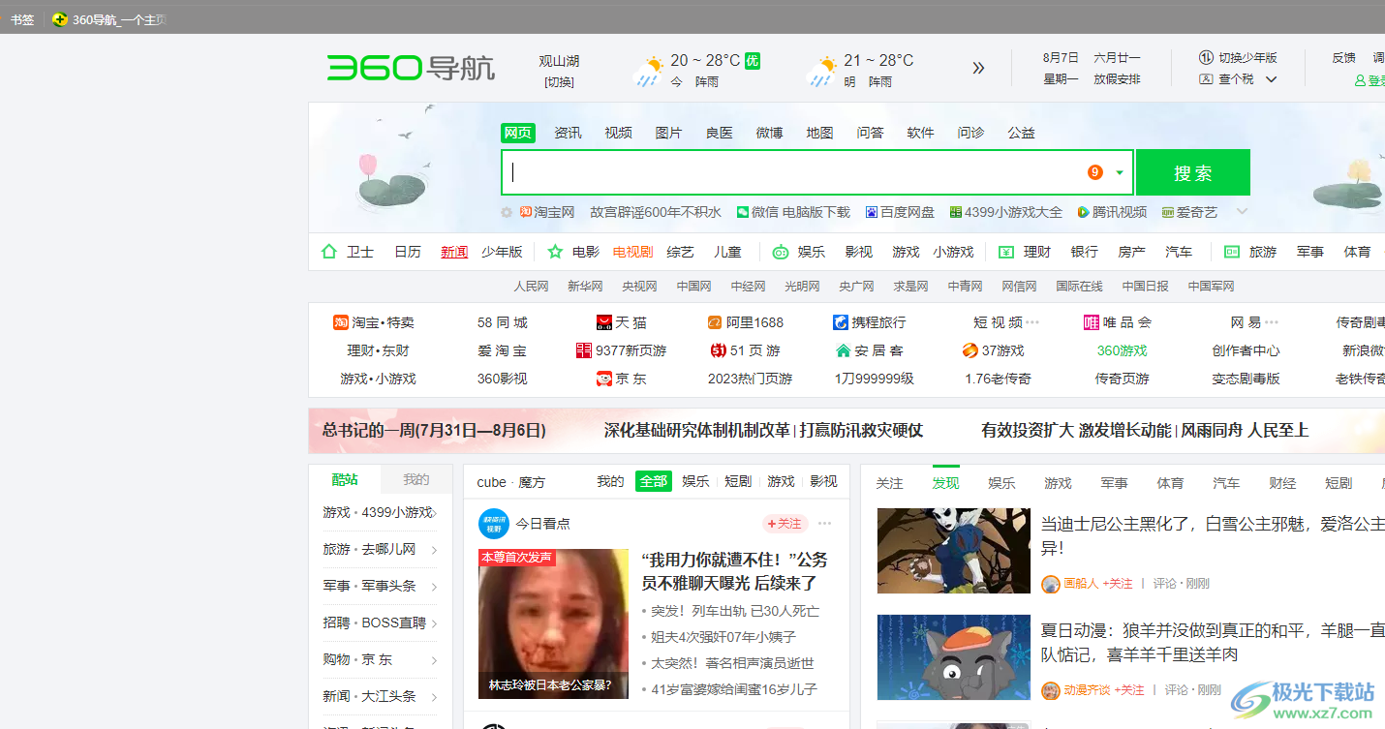1385x729 pixels.
Task: Open the 唯品会 site icon
Action: click(1092, 322)
